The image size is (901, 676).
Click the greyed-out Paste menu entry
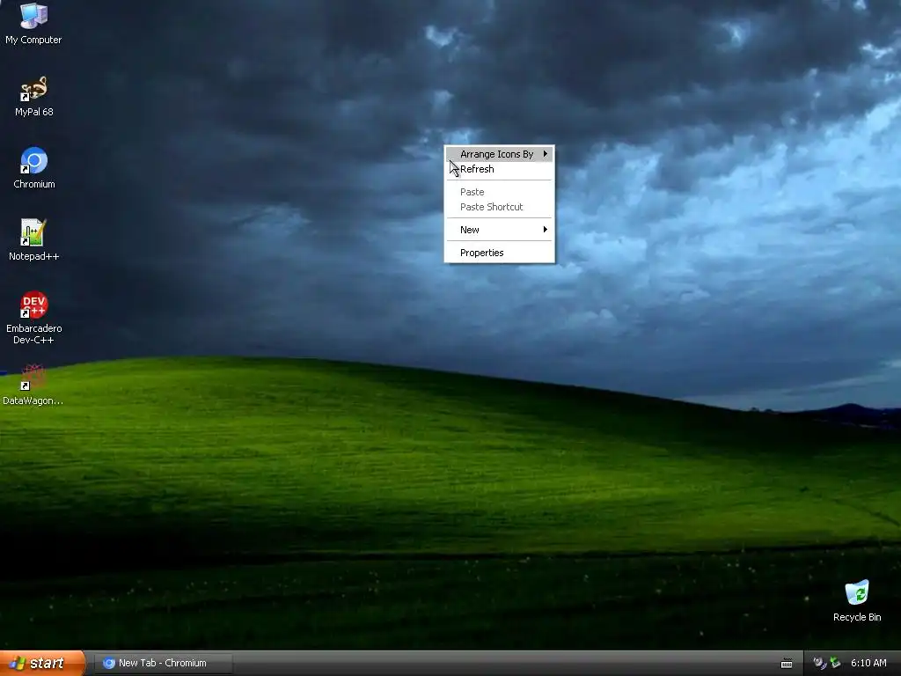(x=500, y=192)
